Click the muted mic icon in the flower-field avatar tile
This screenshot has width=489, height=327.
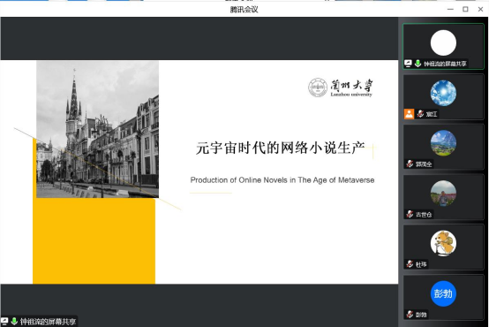[x=410, y=214]
